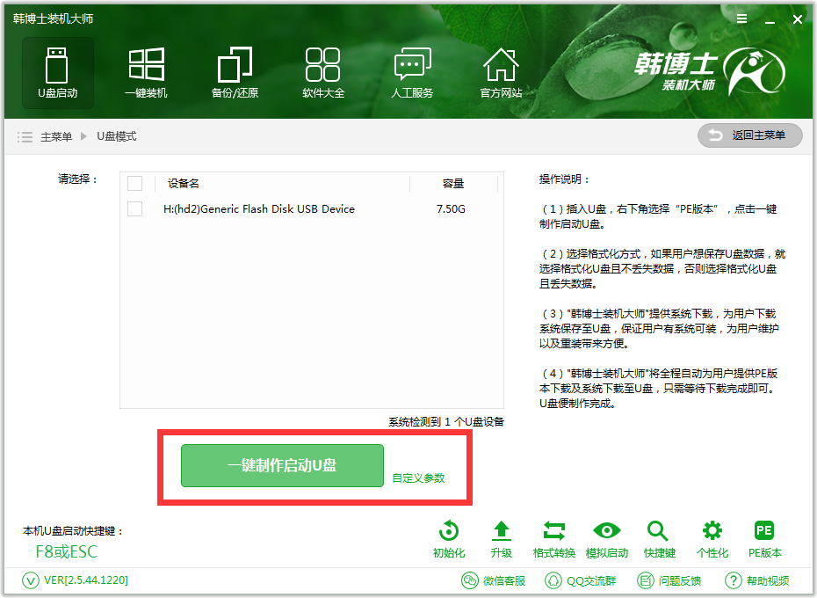Click the 7.50G capacity value
817x598 pixels.
click(451, 208)
